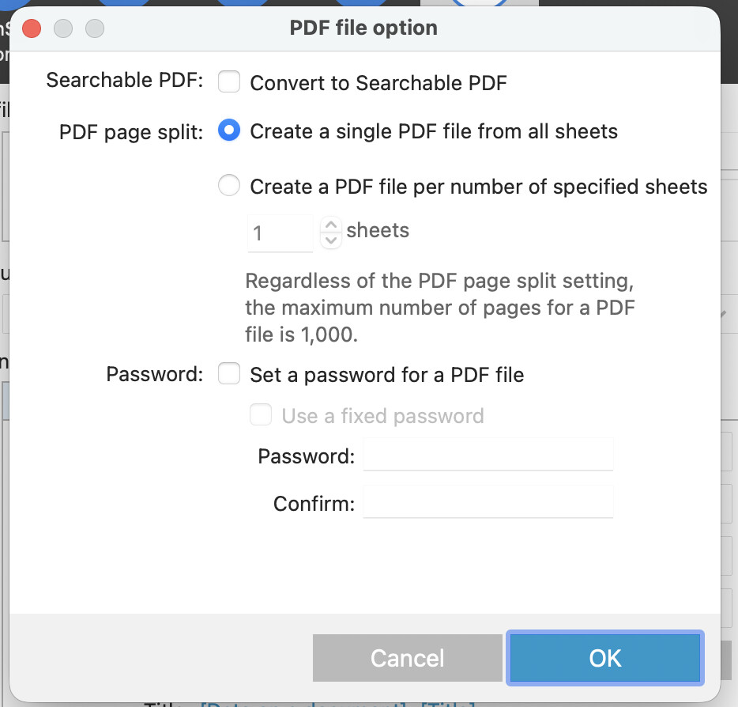This screenshot has width=738, height=707.
Task: Confirm settings with the OK button
Action: 604,658
